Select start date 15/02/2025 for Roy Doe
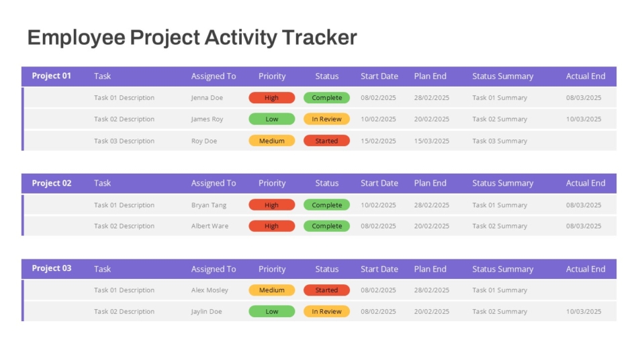The height and width of the screenshot is (358, 638). (378, 141)
